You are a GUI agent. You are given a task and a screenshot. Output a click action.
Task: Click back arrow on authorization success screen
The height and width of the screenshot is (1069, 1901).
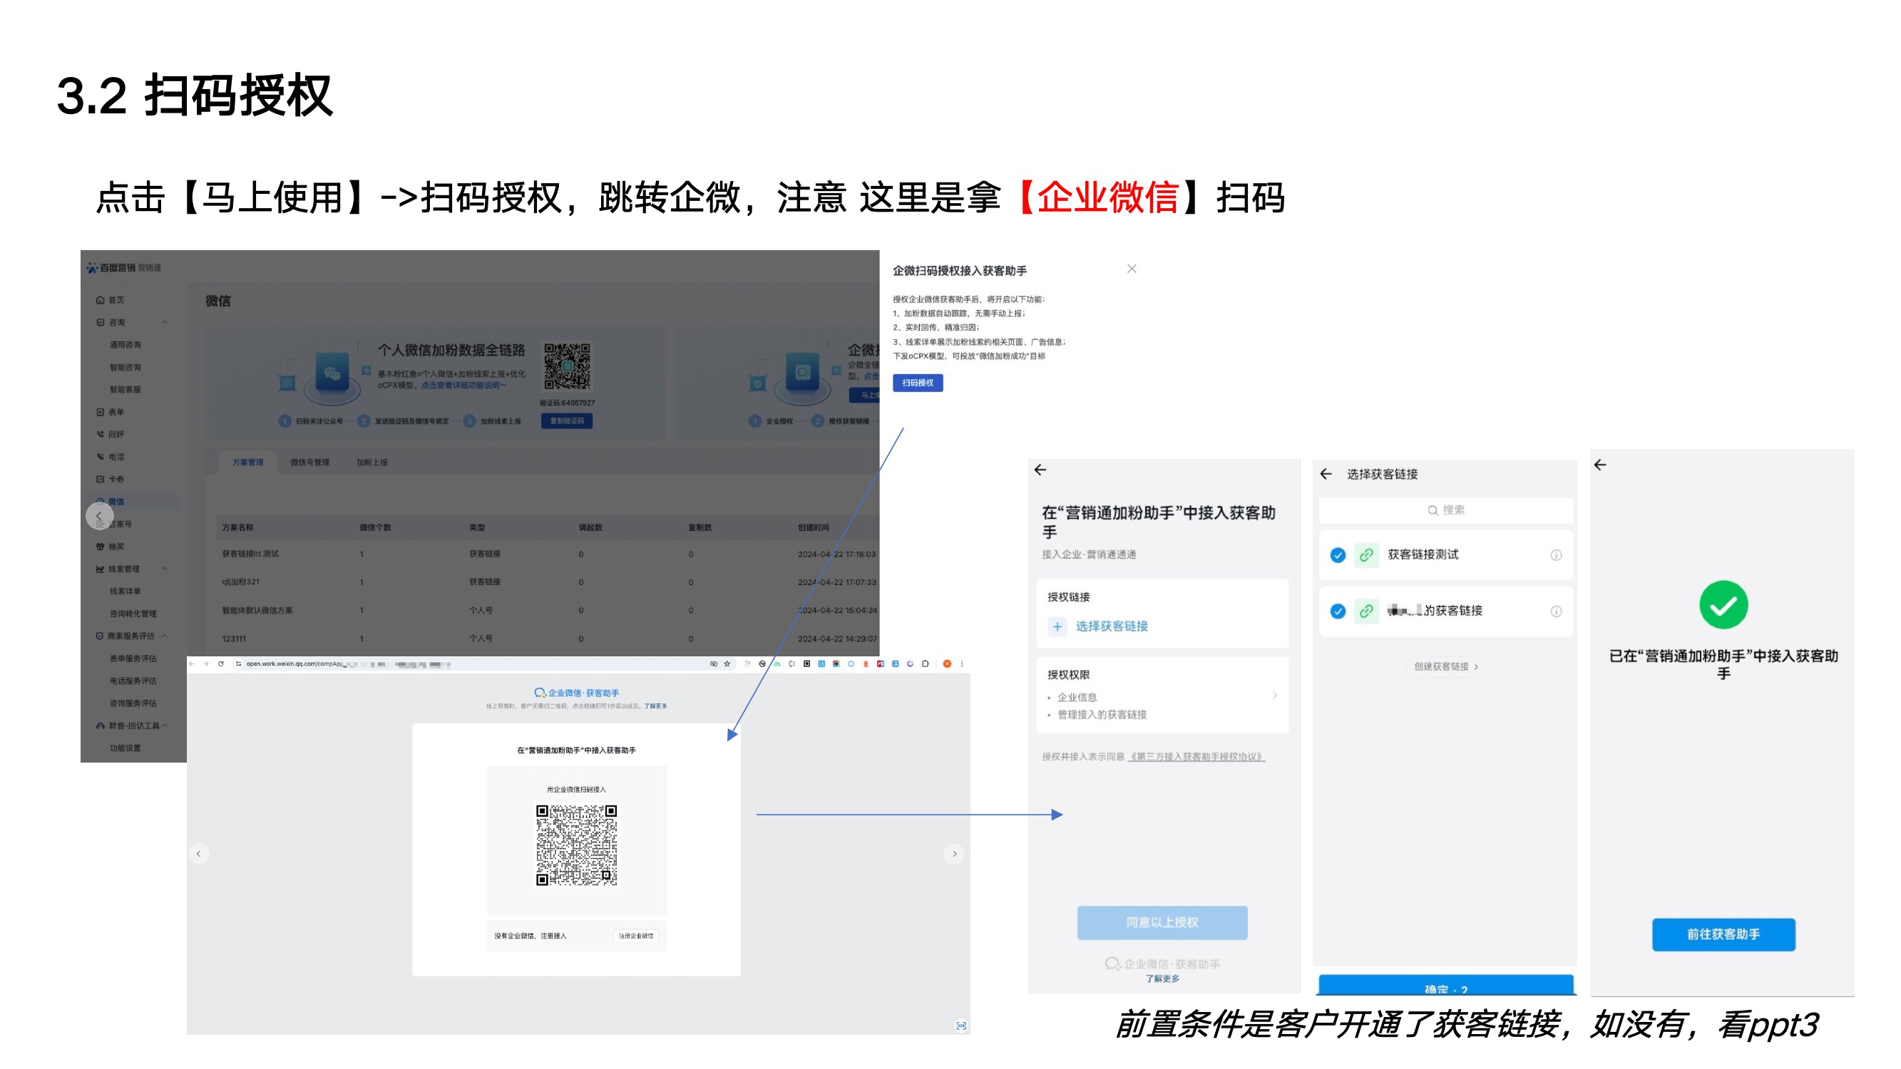[1600, 465]
